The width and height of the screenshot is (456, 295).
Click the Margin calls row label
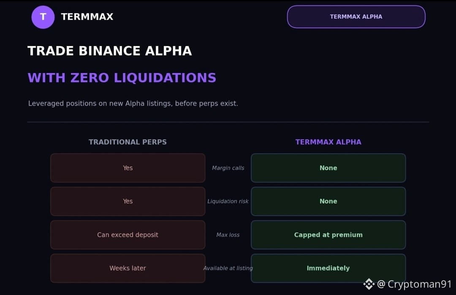click(x=228, y=168)
